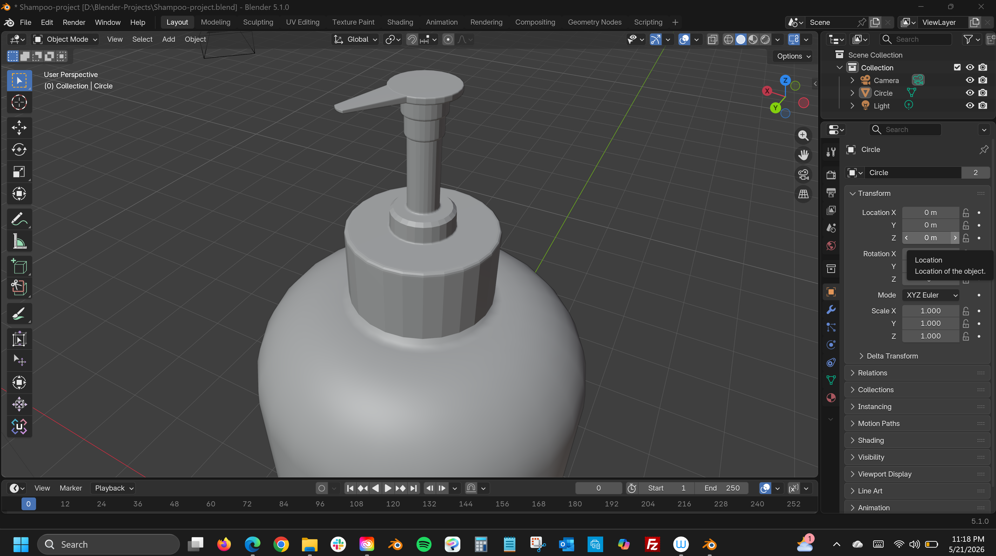The image size is (996, 556).
Task: Open the Output properties tab
Action: 831,193
